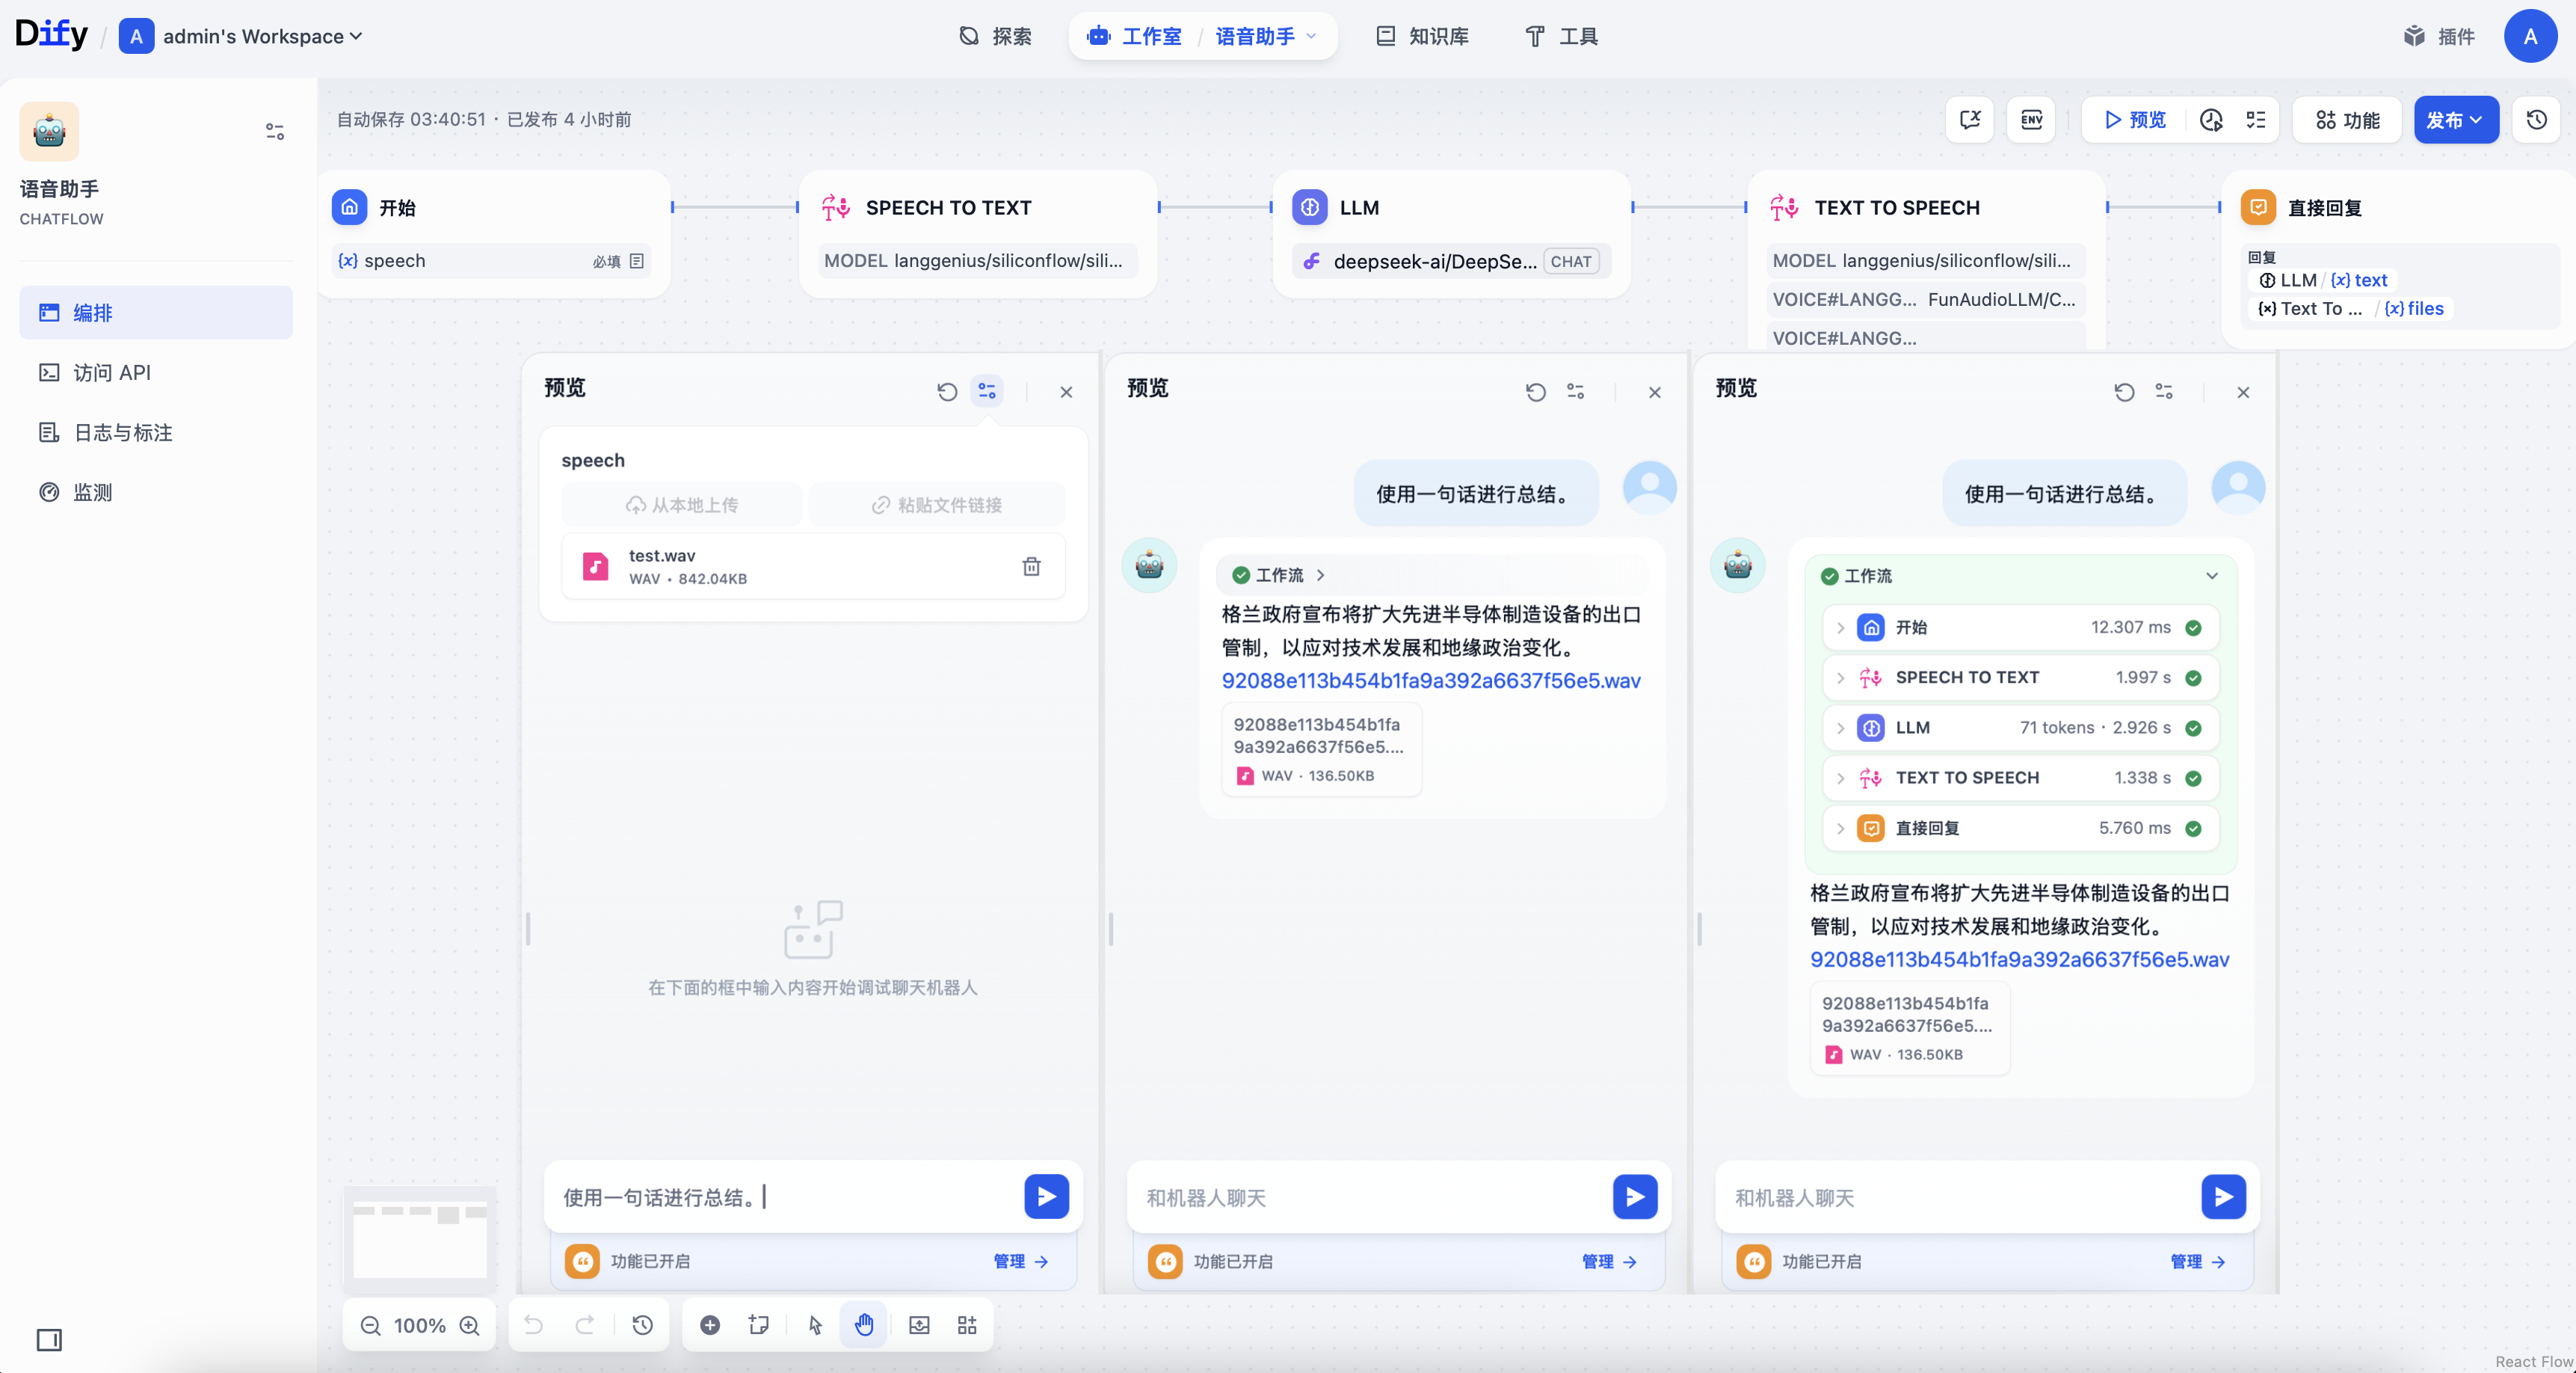Viewport: 2576px width, 1373px height.
Task: Select the pointer mode tool
Action: pos(815,1325)
